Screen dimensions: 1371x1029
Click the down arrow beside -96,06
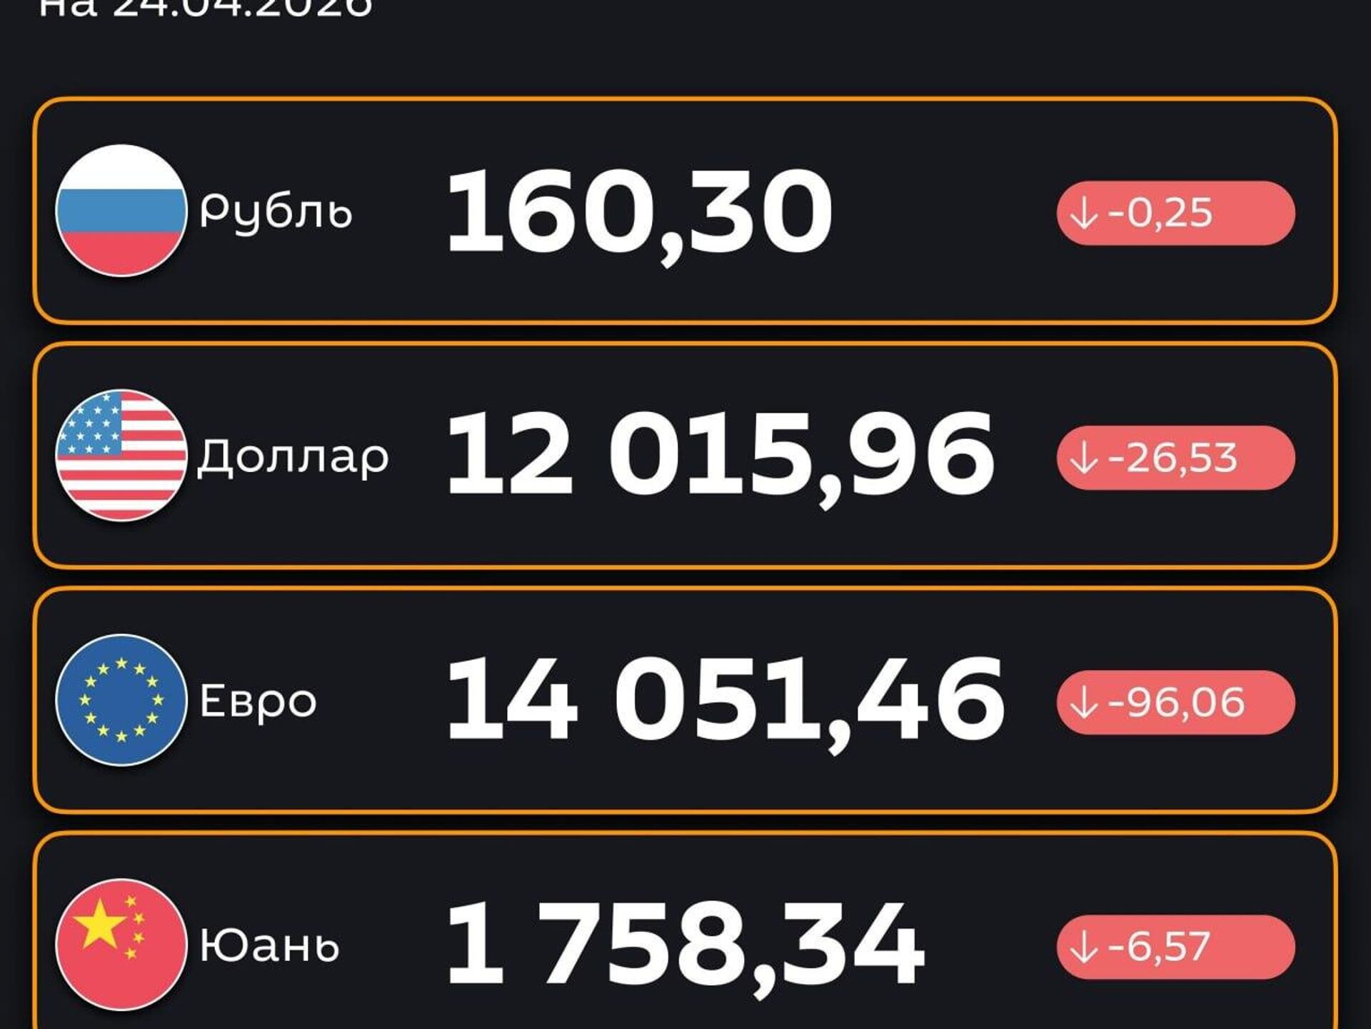pyautogui.click(x=1084, y=703)
